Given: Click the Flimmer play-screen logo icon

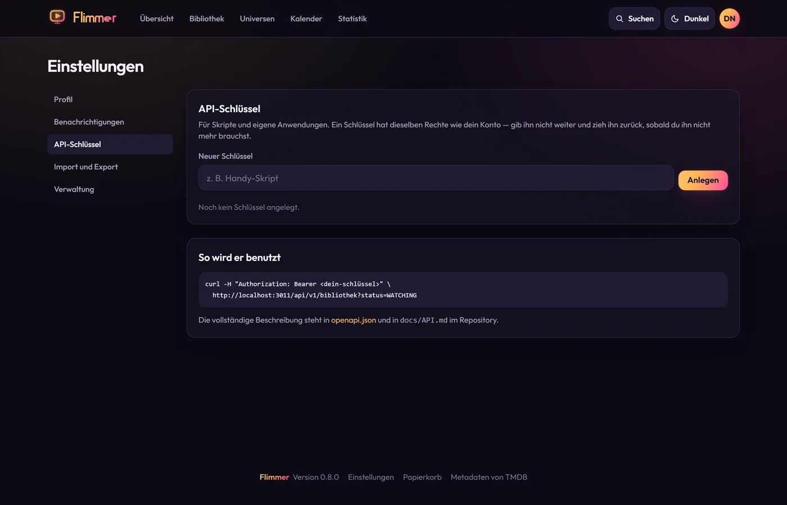Looking at the screenshot, I should coord(57,17).
